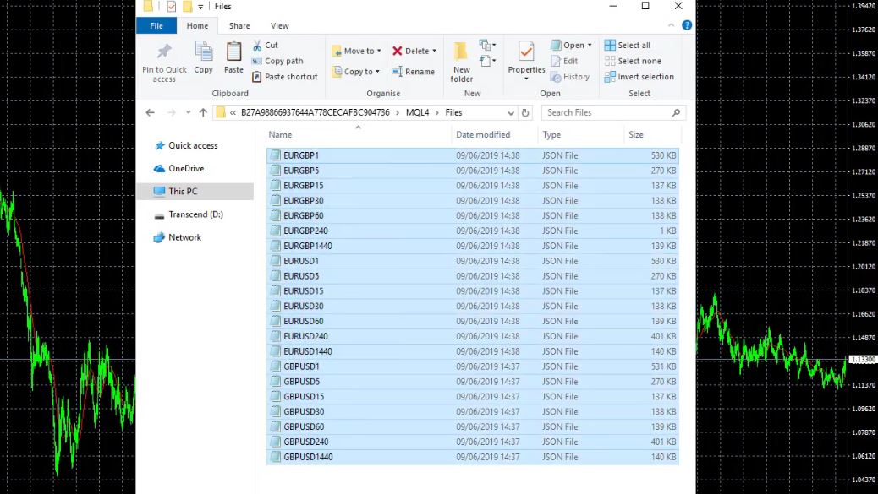
Task: Click the Paste clipboard icon
Action: tap(233, 52)
